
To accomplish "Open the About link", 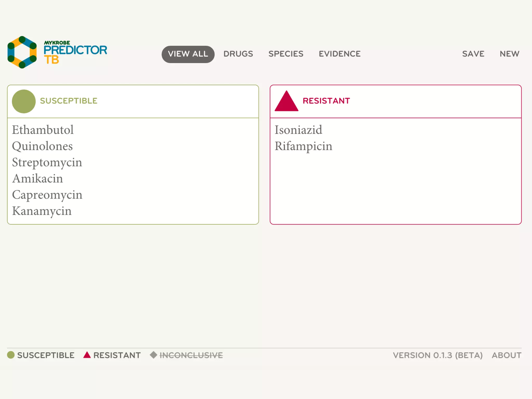I will [506, 355].
